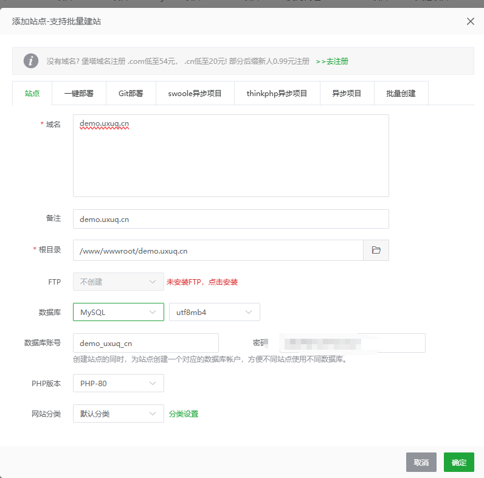Open the 分类设置 link
The height and width of the screenshot is (478, 484).
coord(184,414)
